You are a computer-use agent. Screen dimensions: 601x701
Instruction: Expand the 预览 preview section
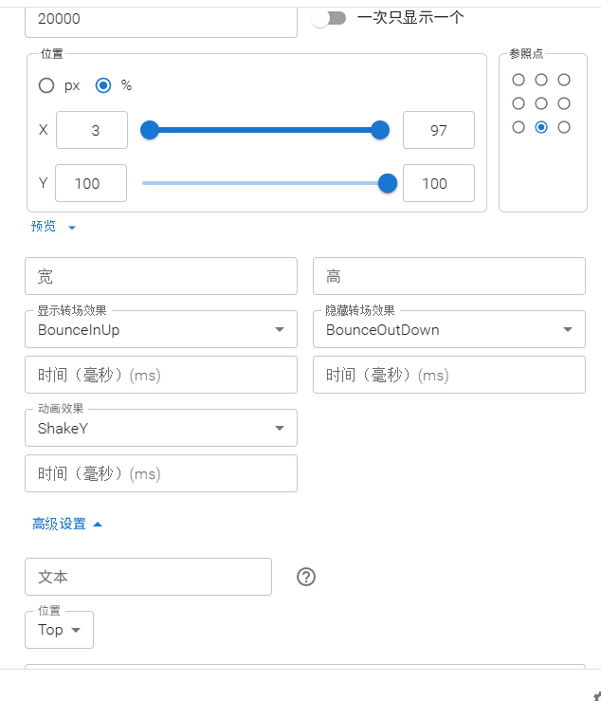(x=53, y=227)
